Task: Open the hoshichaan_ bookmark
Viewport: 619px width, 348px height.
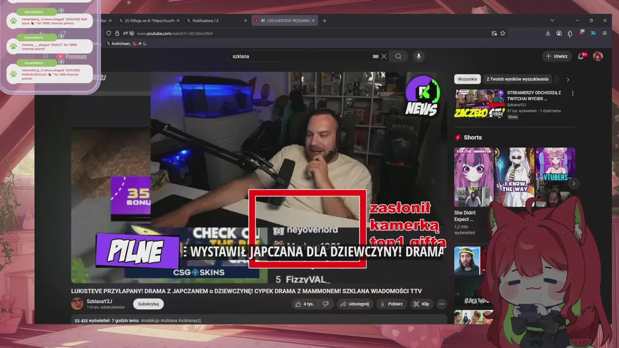Action: click(x=126, y=43)
